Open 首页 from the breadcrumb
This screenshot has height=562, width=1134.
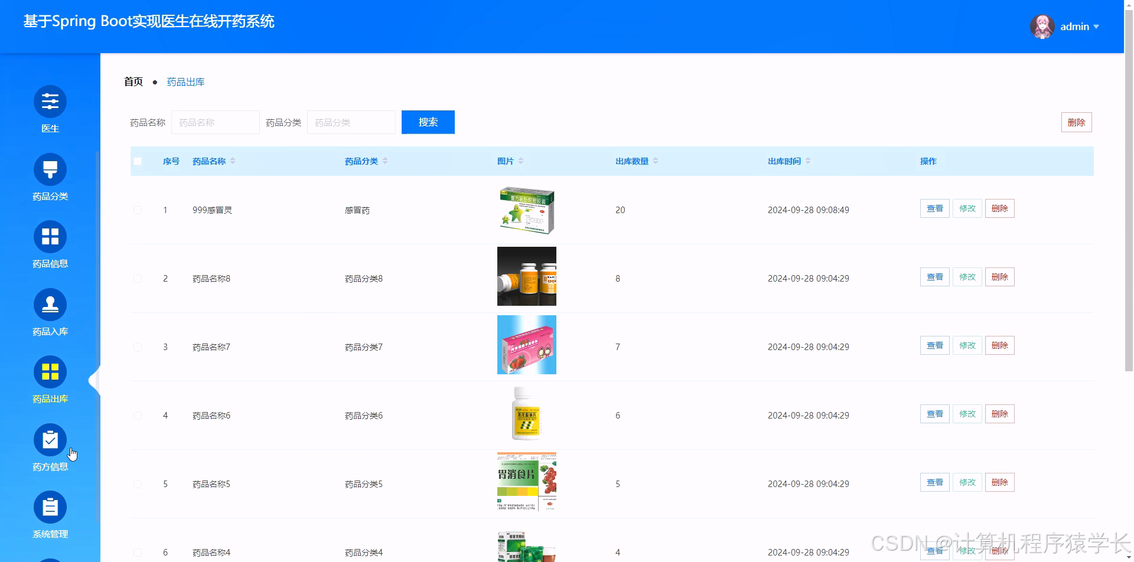133,81
